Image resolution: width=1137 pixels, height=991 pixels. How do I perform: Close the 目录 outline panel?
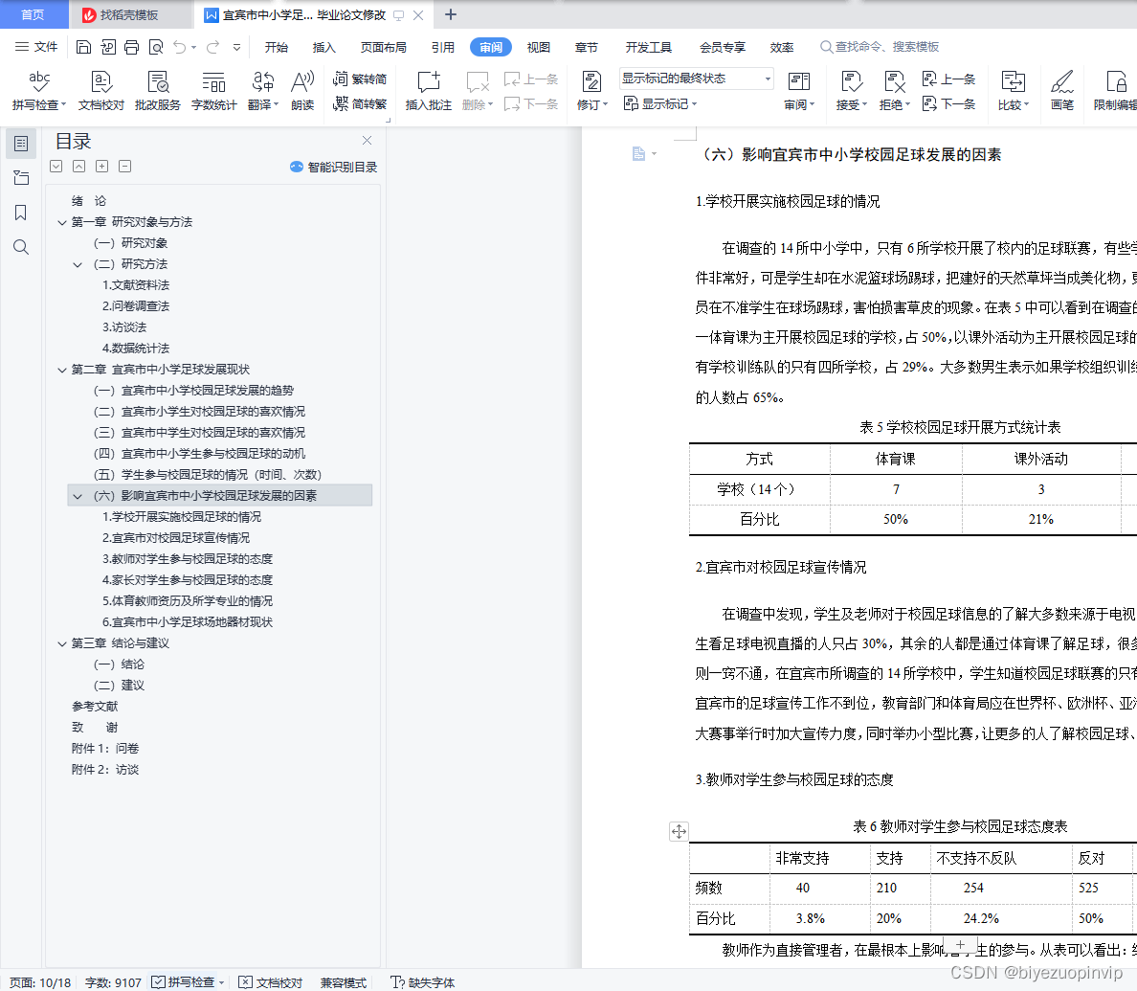(367, 140)
